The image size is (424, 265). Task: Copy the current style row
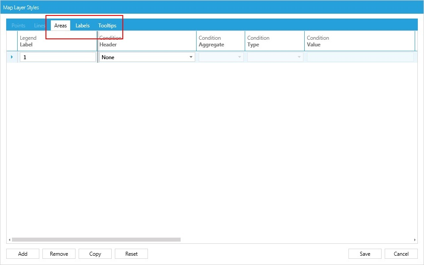click(x=95, y=254)
